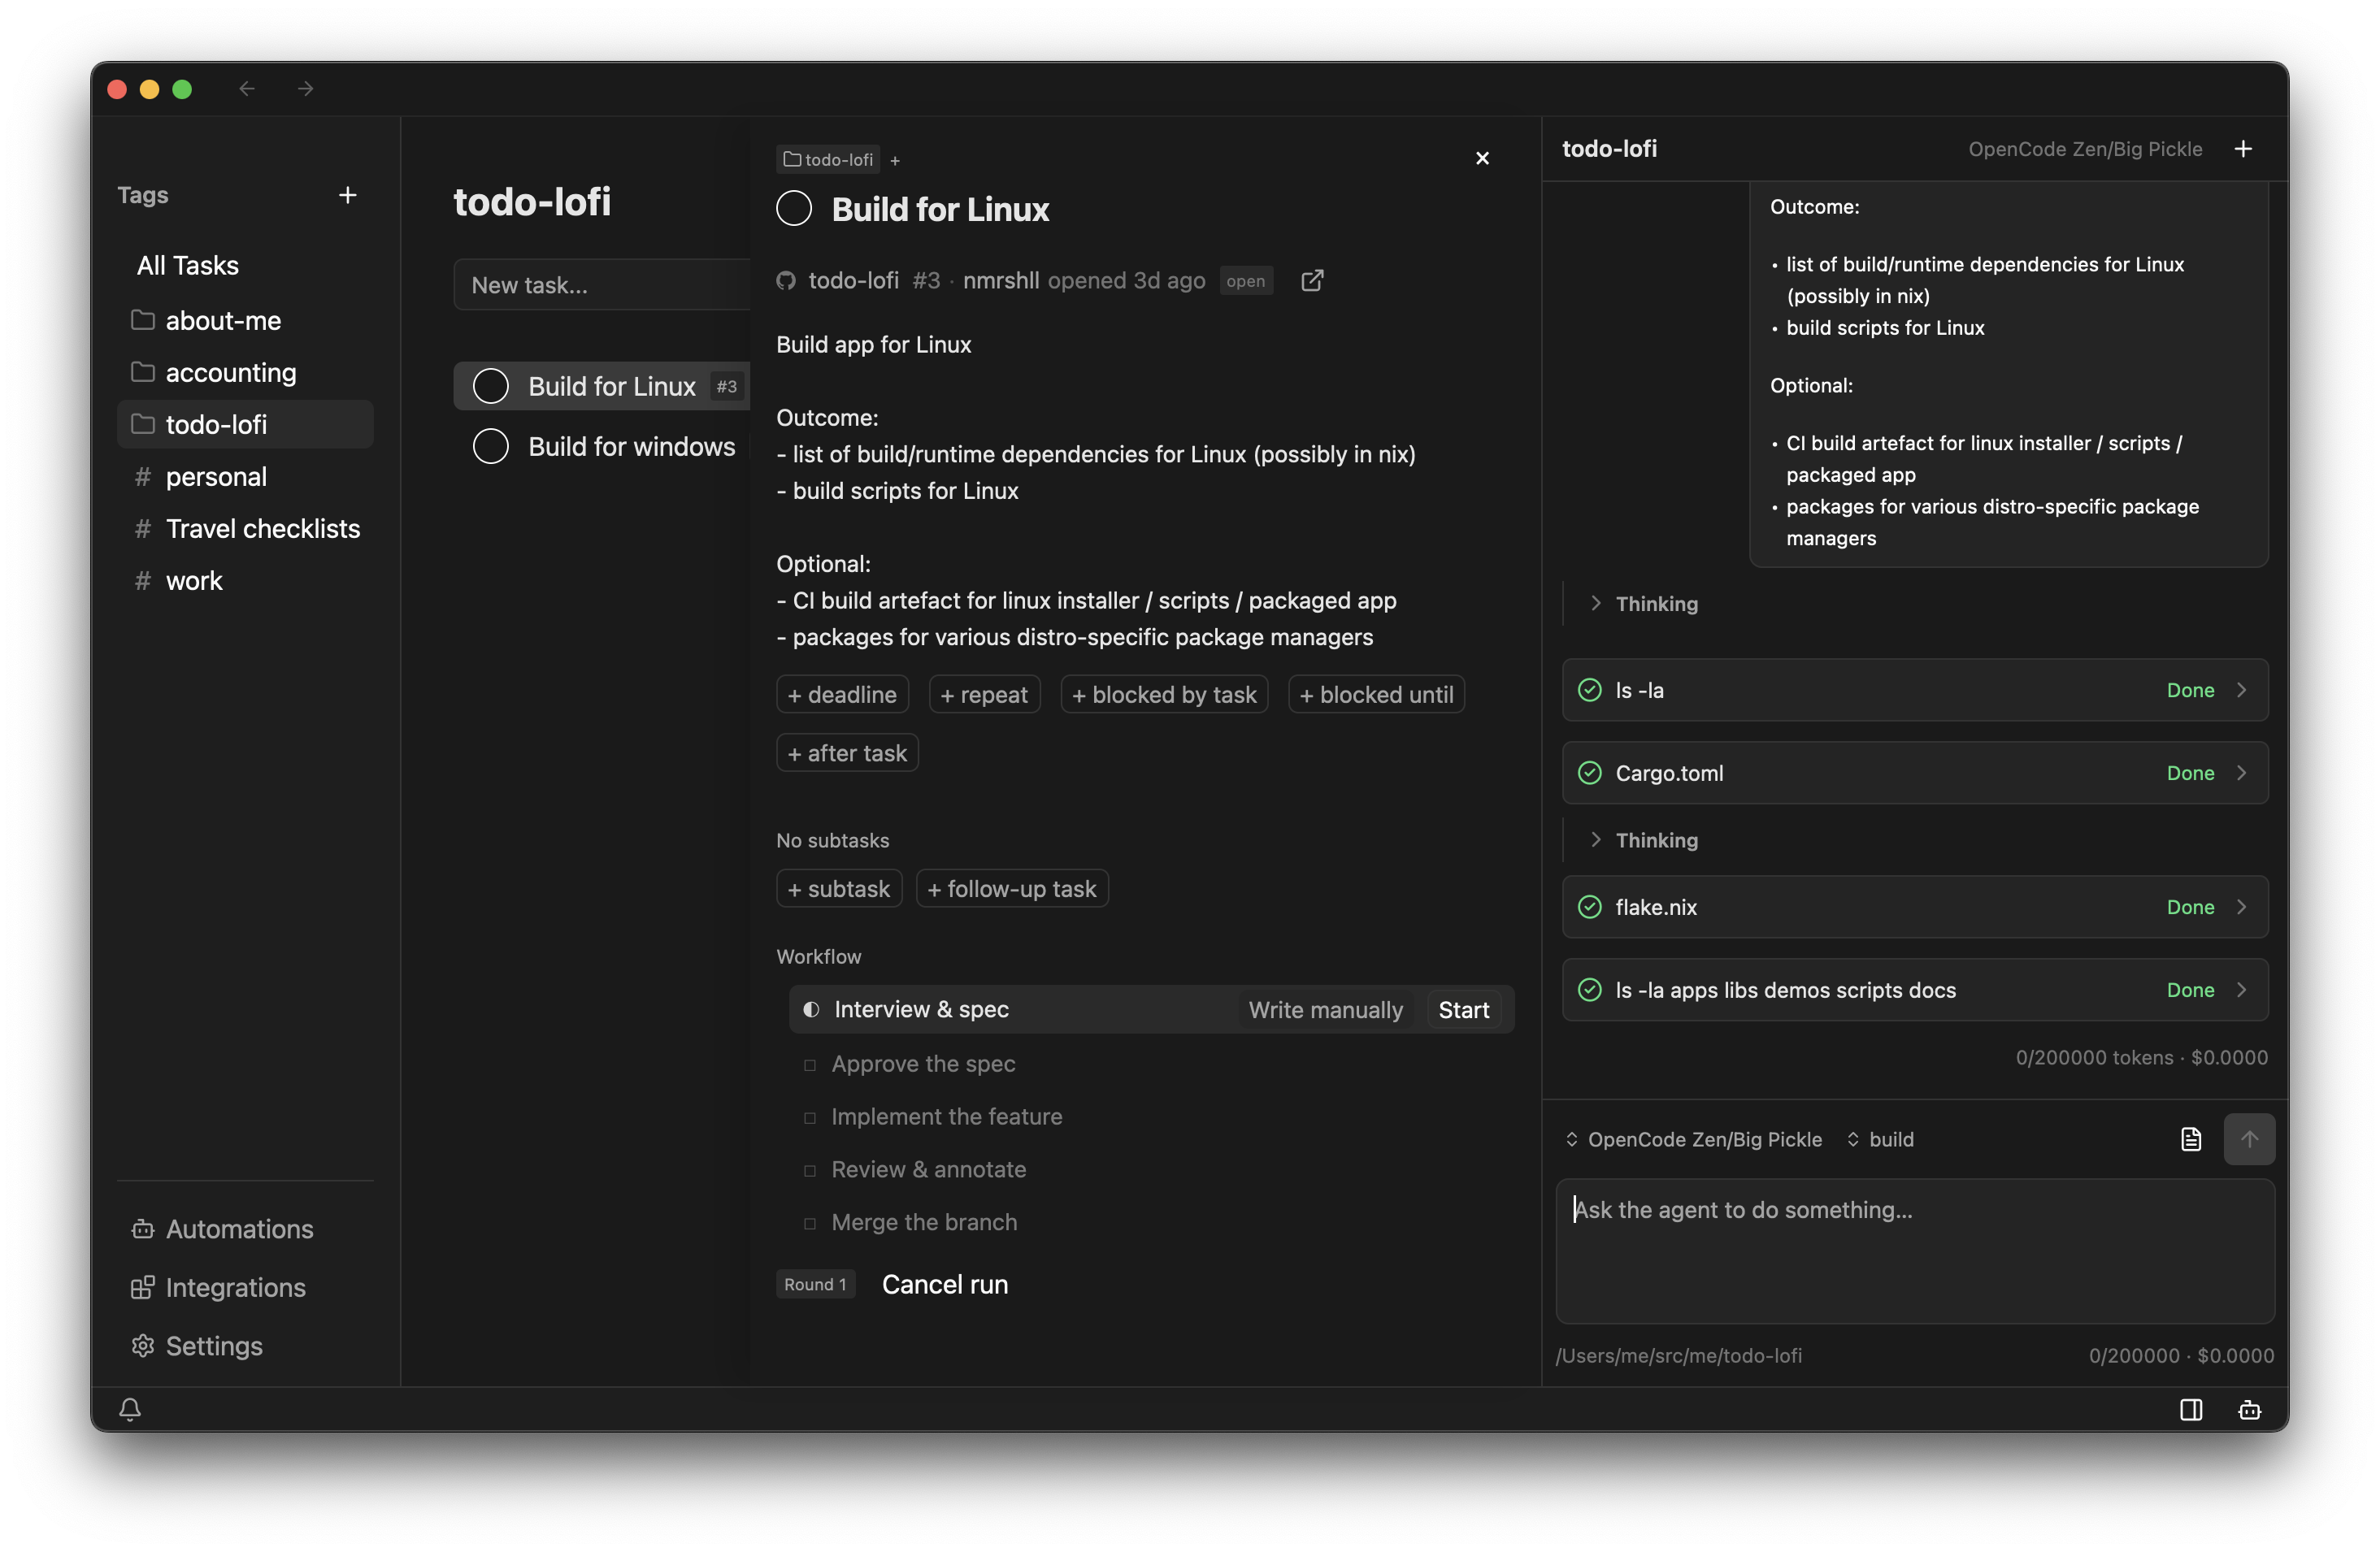This screenshot has height=1552, width=2380.
Task: Expand the ls -la Done result row
Action: point(1915,690)
